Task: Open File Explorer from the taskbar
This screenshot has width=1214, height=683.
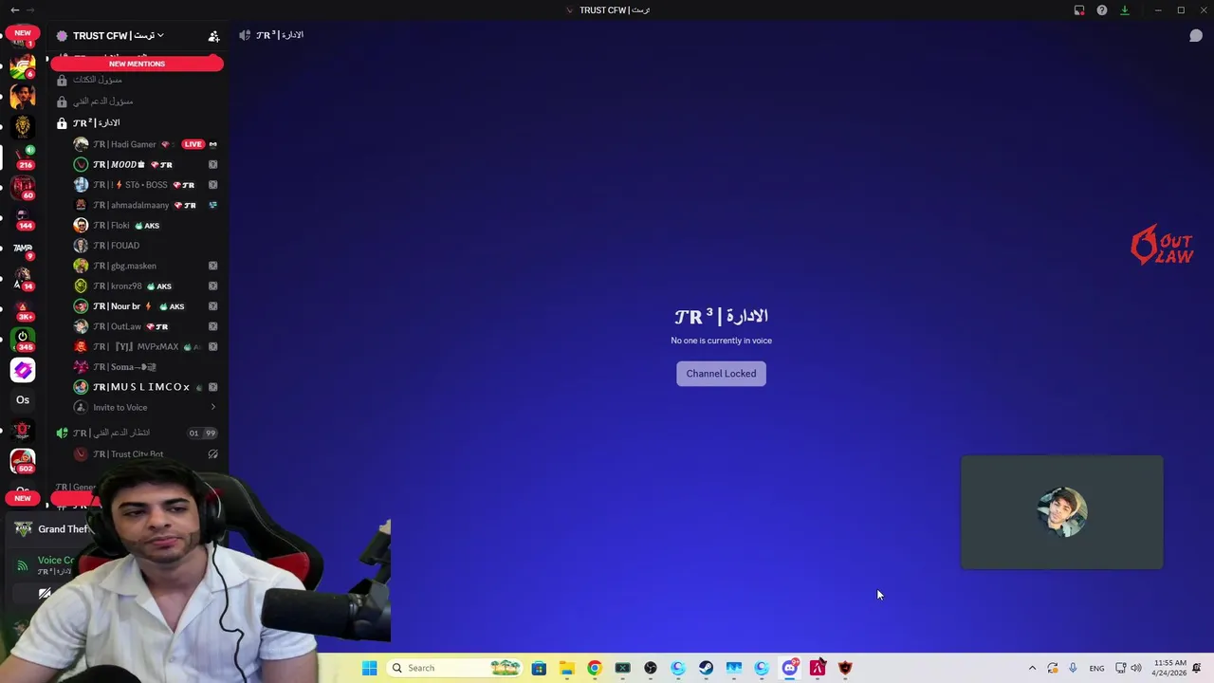Action: point(566,668)
